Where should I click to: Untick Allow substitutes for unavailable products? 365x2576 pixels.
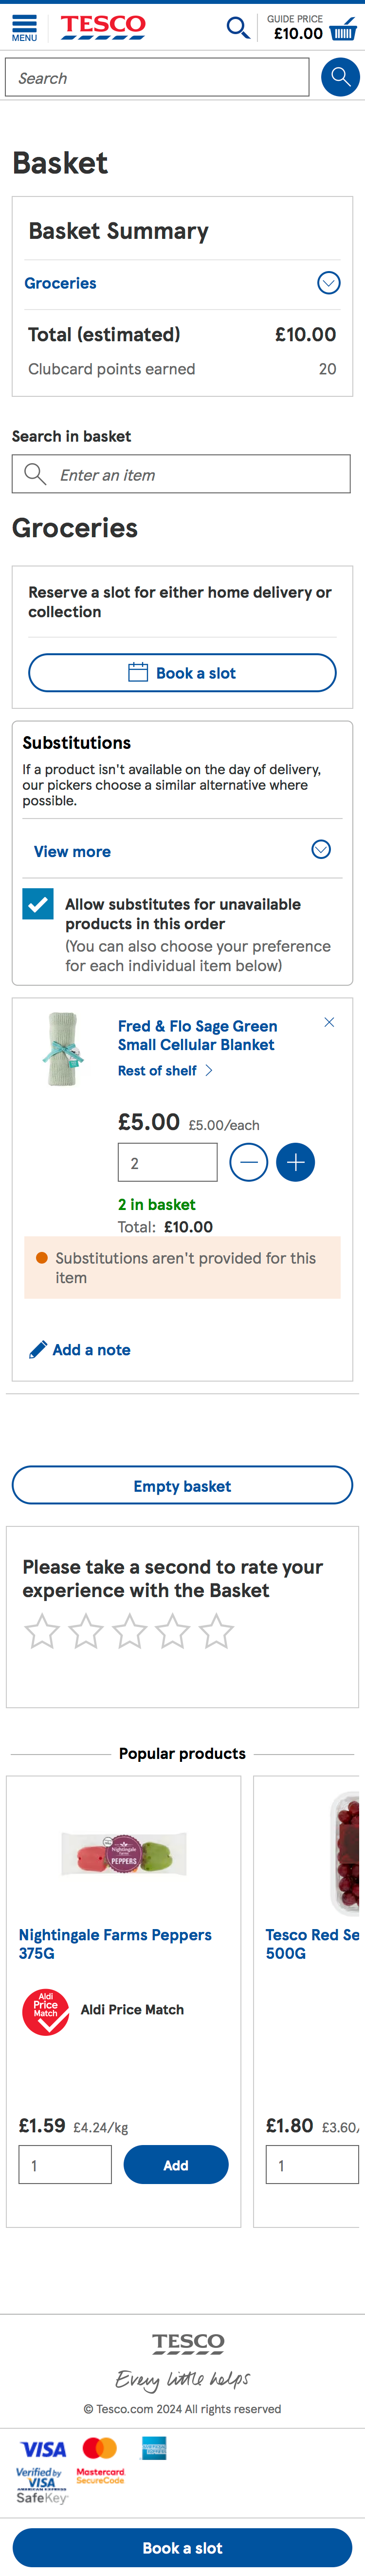click(38, 904)
